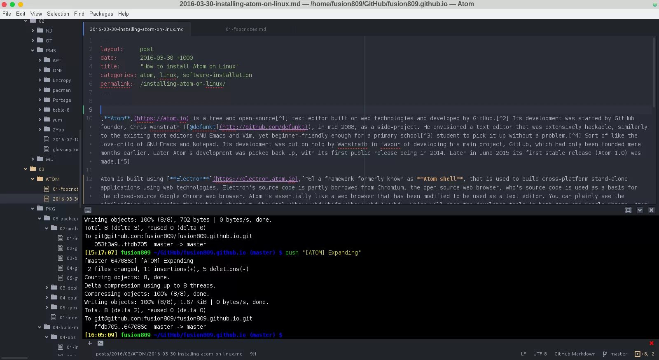Screen dimensions: 659x360
Task: Select the Entropy folder icon
Action: (x=47, y=80)
